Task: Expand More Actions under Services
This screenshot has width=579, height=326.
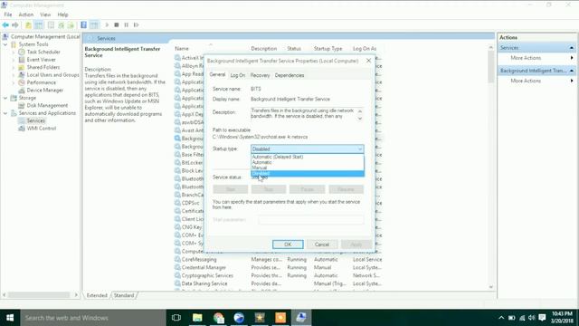Action: tap(536, 58)
